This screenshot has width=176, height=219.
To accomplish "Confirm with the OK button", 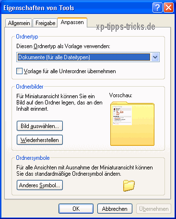I will click(x=76, y=209).
